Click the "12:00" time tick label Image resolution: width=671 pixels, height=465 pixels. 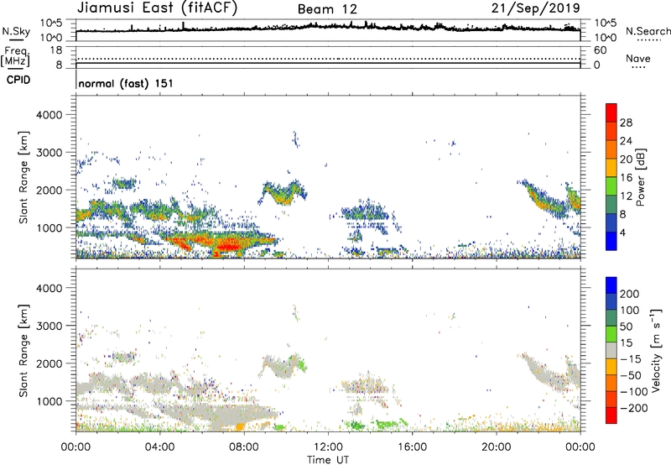point(328,447)
